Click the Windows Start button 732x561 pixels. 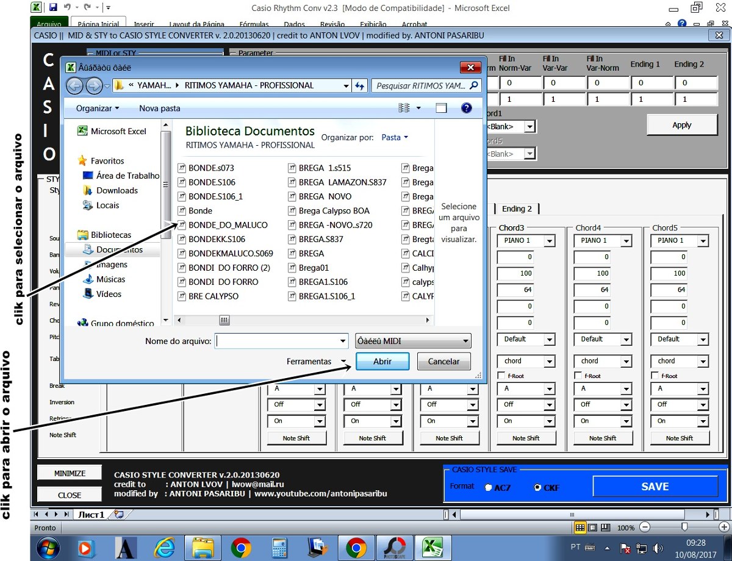tap(48, 548)
